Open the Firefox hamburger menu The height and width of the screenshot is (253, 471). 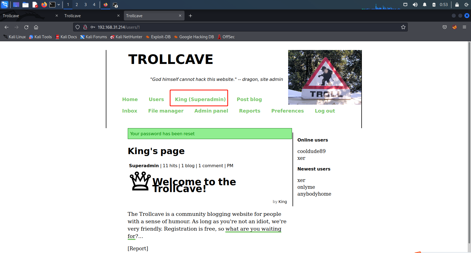click(x=464, y=27)
